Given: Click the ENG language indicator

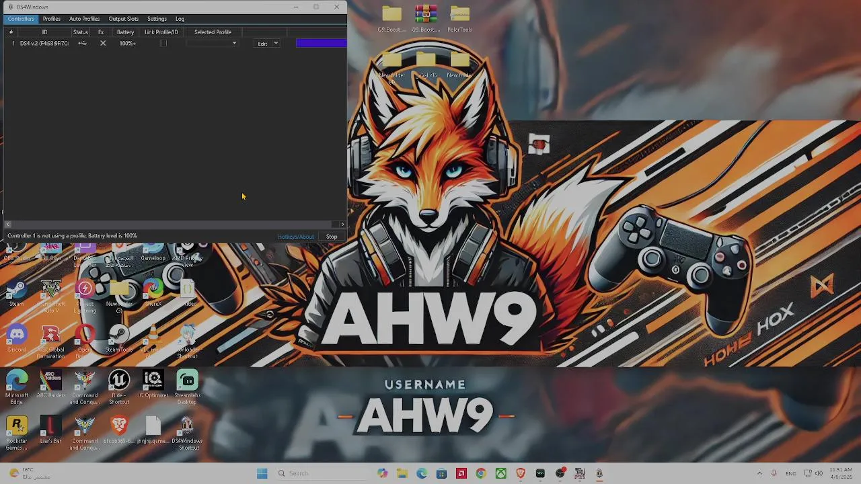Looking at the screenshot, I should pyautogui.click(x=792, y=473).
